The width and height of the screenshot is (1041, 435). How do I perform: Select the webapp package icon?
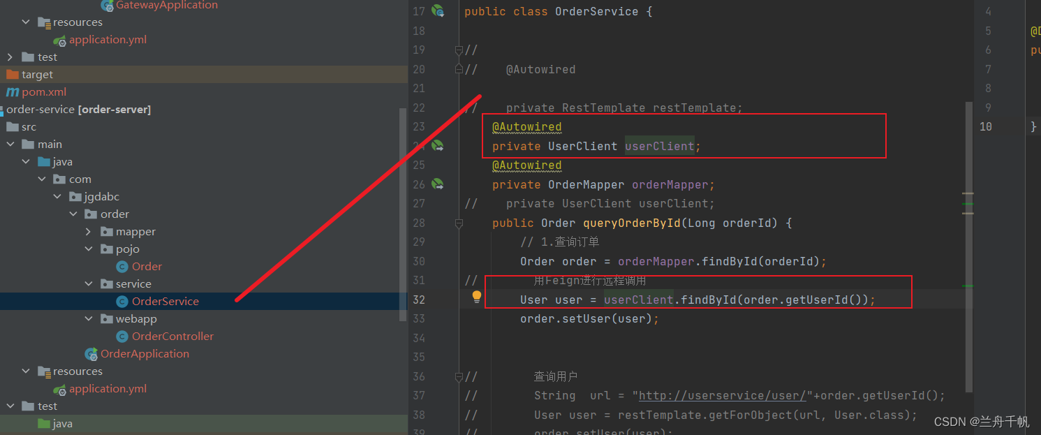coord(106,319)
